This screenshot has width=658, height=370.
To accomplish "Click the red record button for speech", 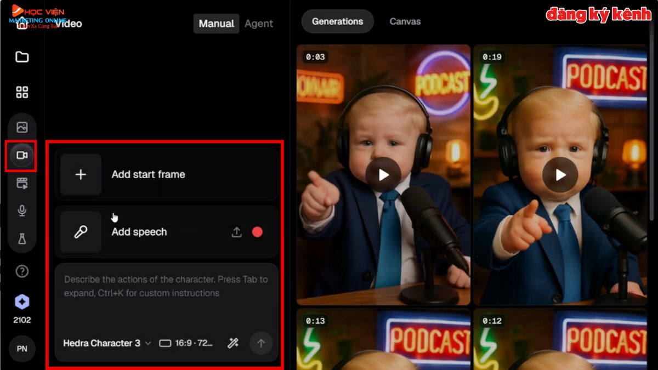I will coord(259,232).
